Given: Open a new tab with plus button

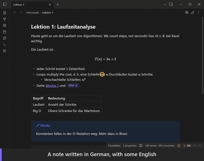Looking at the screenshot, I should (x=58, y=5).
